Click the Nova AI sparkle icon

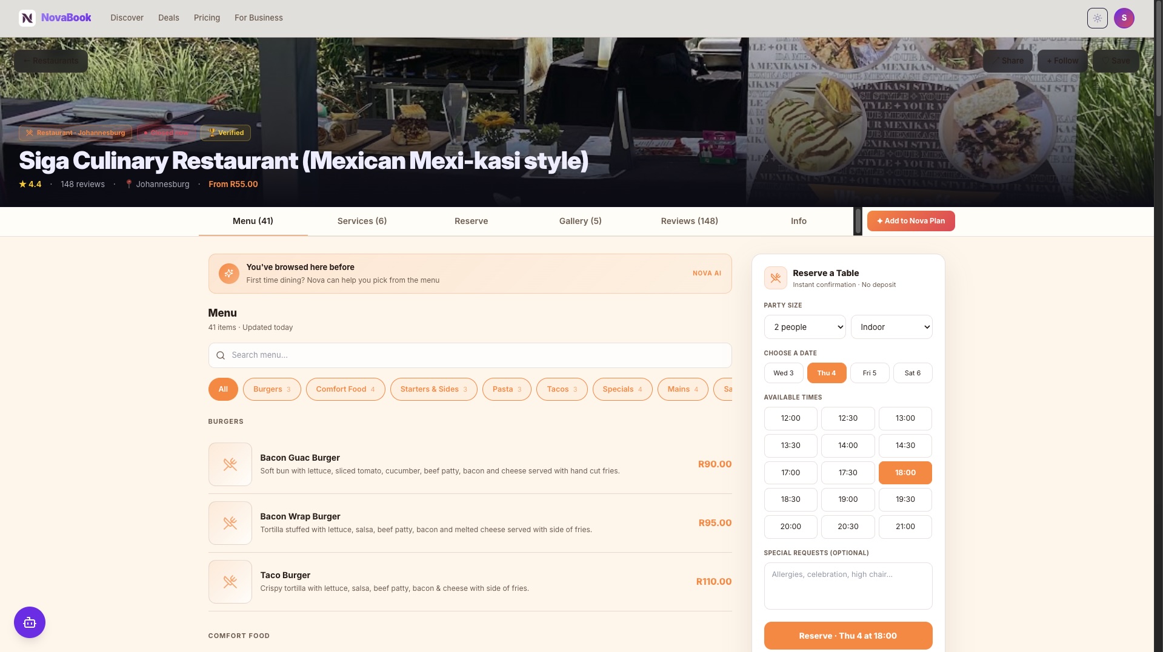coord(228,274)
